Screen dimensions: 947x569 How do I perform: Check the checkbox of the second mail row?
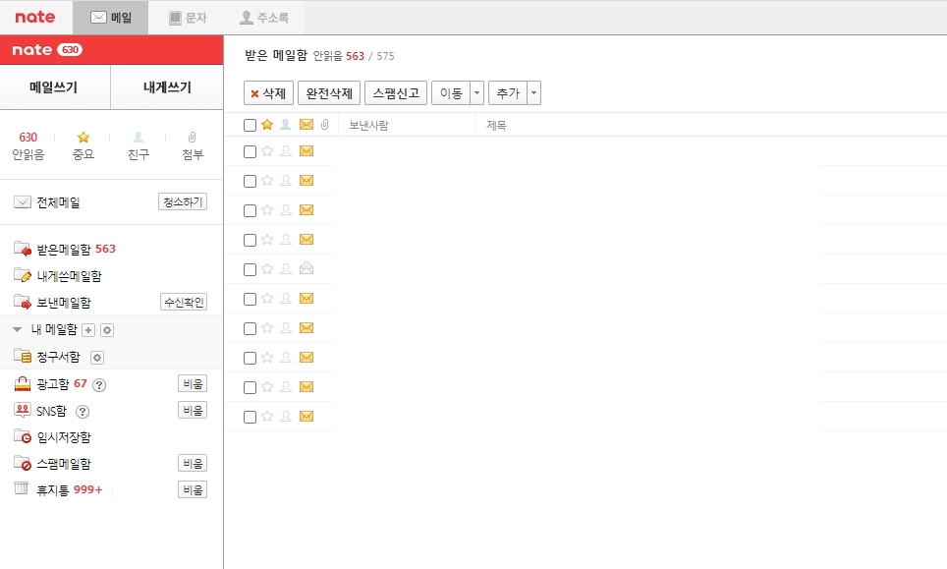click(250, 180)
